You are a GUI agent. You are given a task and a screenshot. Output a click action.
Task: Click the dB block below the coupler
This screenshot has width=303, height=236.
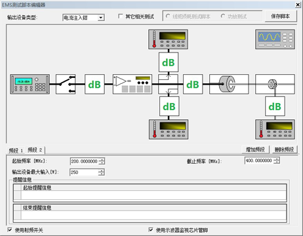(x=169, y=106)
